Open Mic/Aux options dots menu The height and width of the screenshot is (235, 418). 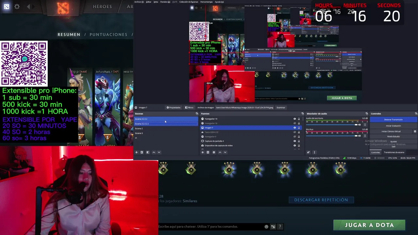point(365,136)
